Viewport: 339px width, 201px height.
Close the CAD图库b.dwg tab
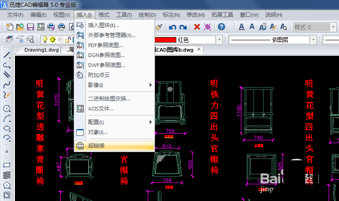pos(199,49)
